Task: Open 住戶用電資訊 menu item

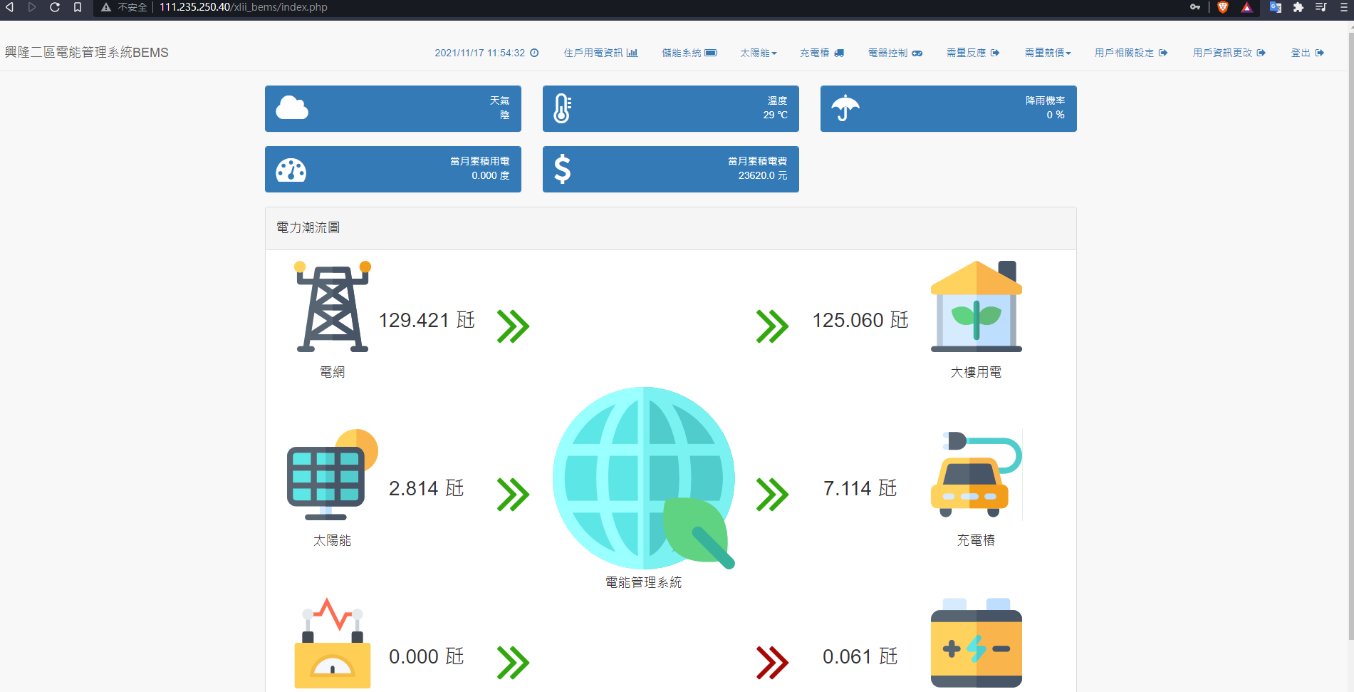Action: coord(600,53)
